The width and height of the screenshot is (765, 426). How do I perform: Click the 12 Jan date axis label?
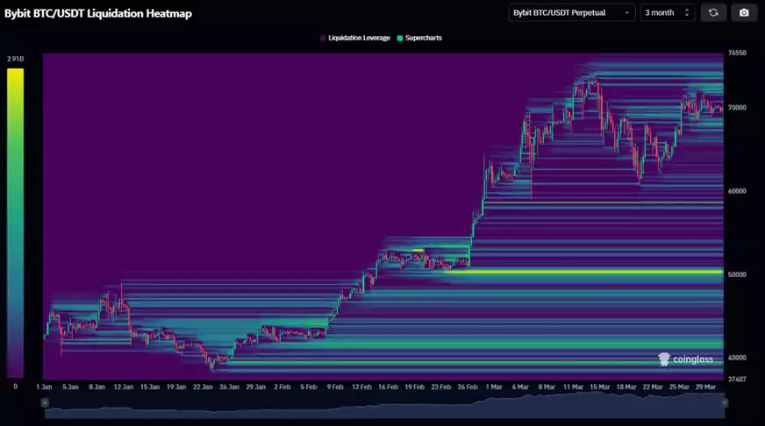tap(124, 387)
